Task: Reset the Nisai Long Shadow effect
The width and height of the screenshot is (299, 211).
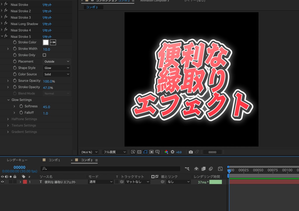Action: pyautogui.click(x=47, y=24)
